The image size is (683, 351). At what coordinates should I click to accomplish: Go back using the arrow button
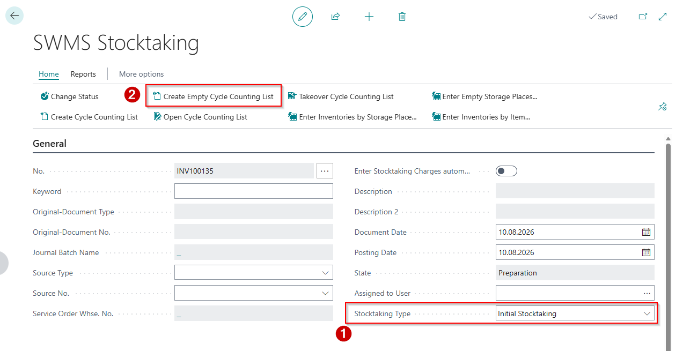point(14,16)
